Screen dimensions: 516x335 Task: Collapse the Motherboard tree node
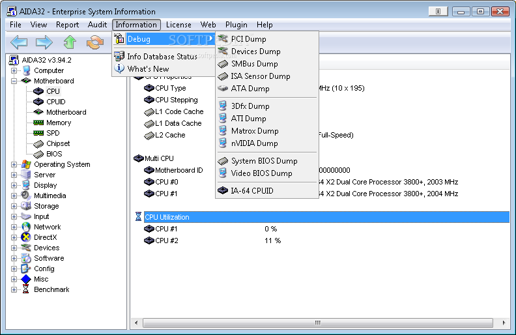coord(14,81)
